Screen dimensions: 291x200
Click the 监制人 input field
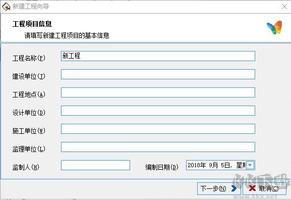pos(95,165)
